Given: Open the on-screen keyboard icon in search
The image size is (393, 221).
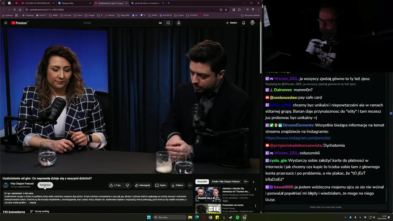Looking at the screenshot, I should tap(160, 23).
